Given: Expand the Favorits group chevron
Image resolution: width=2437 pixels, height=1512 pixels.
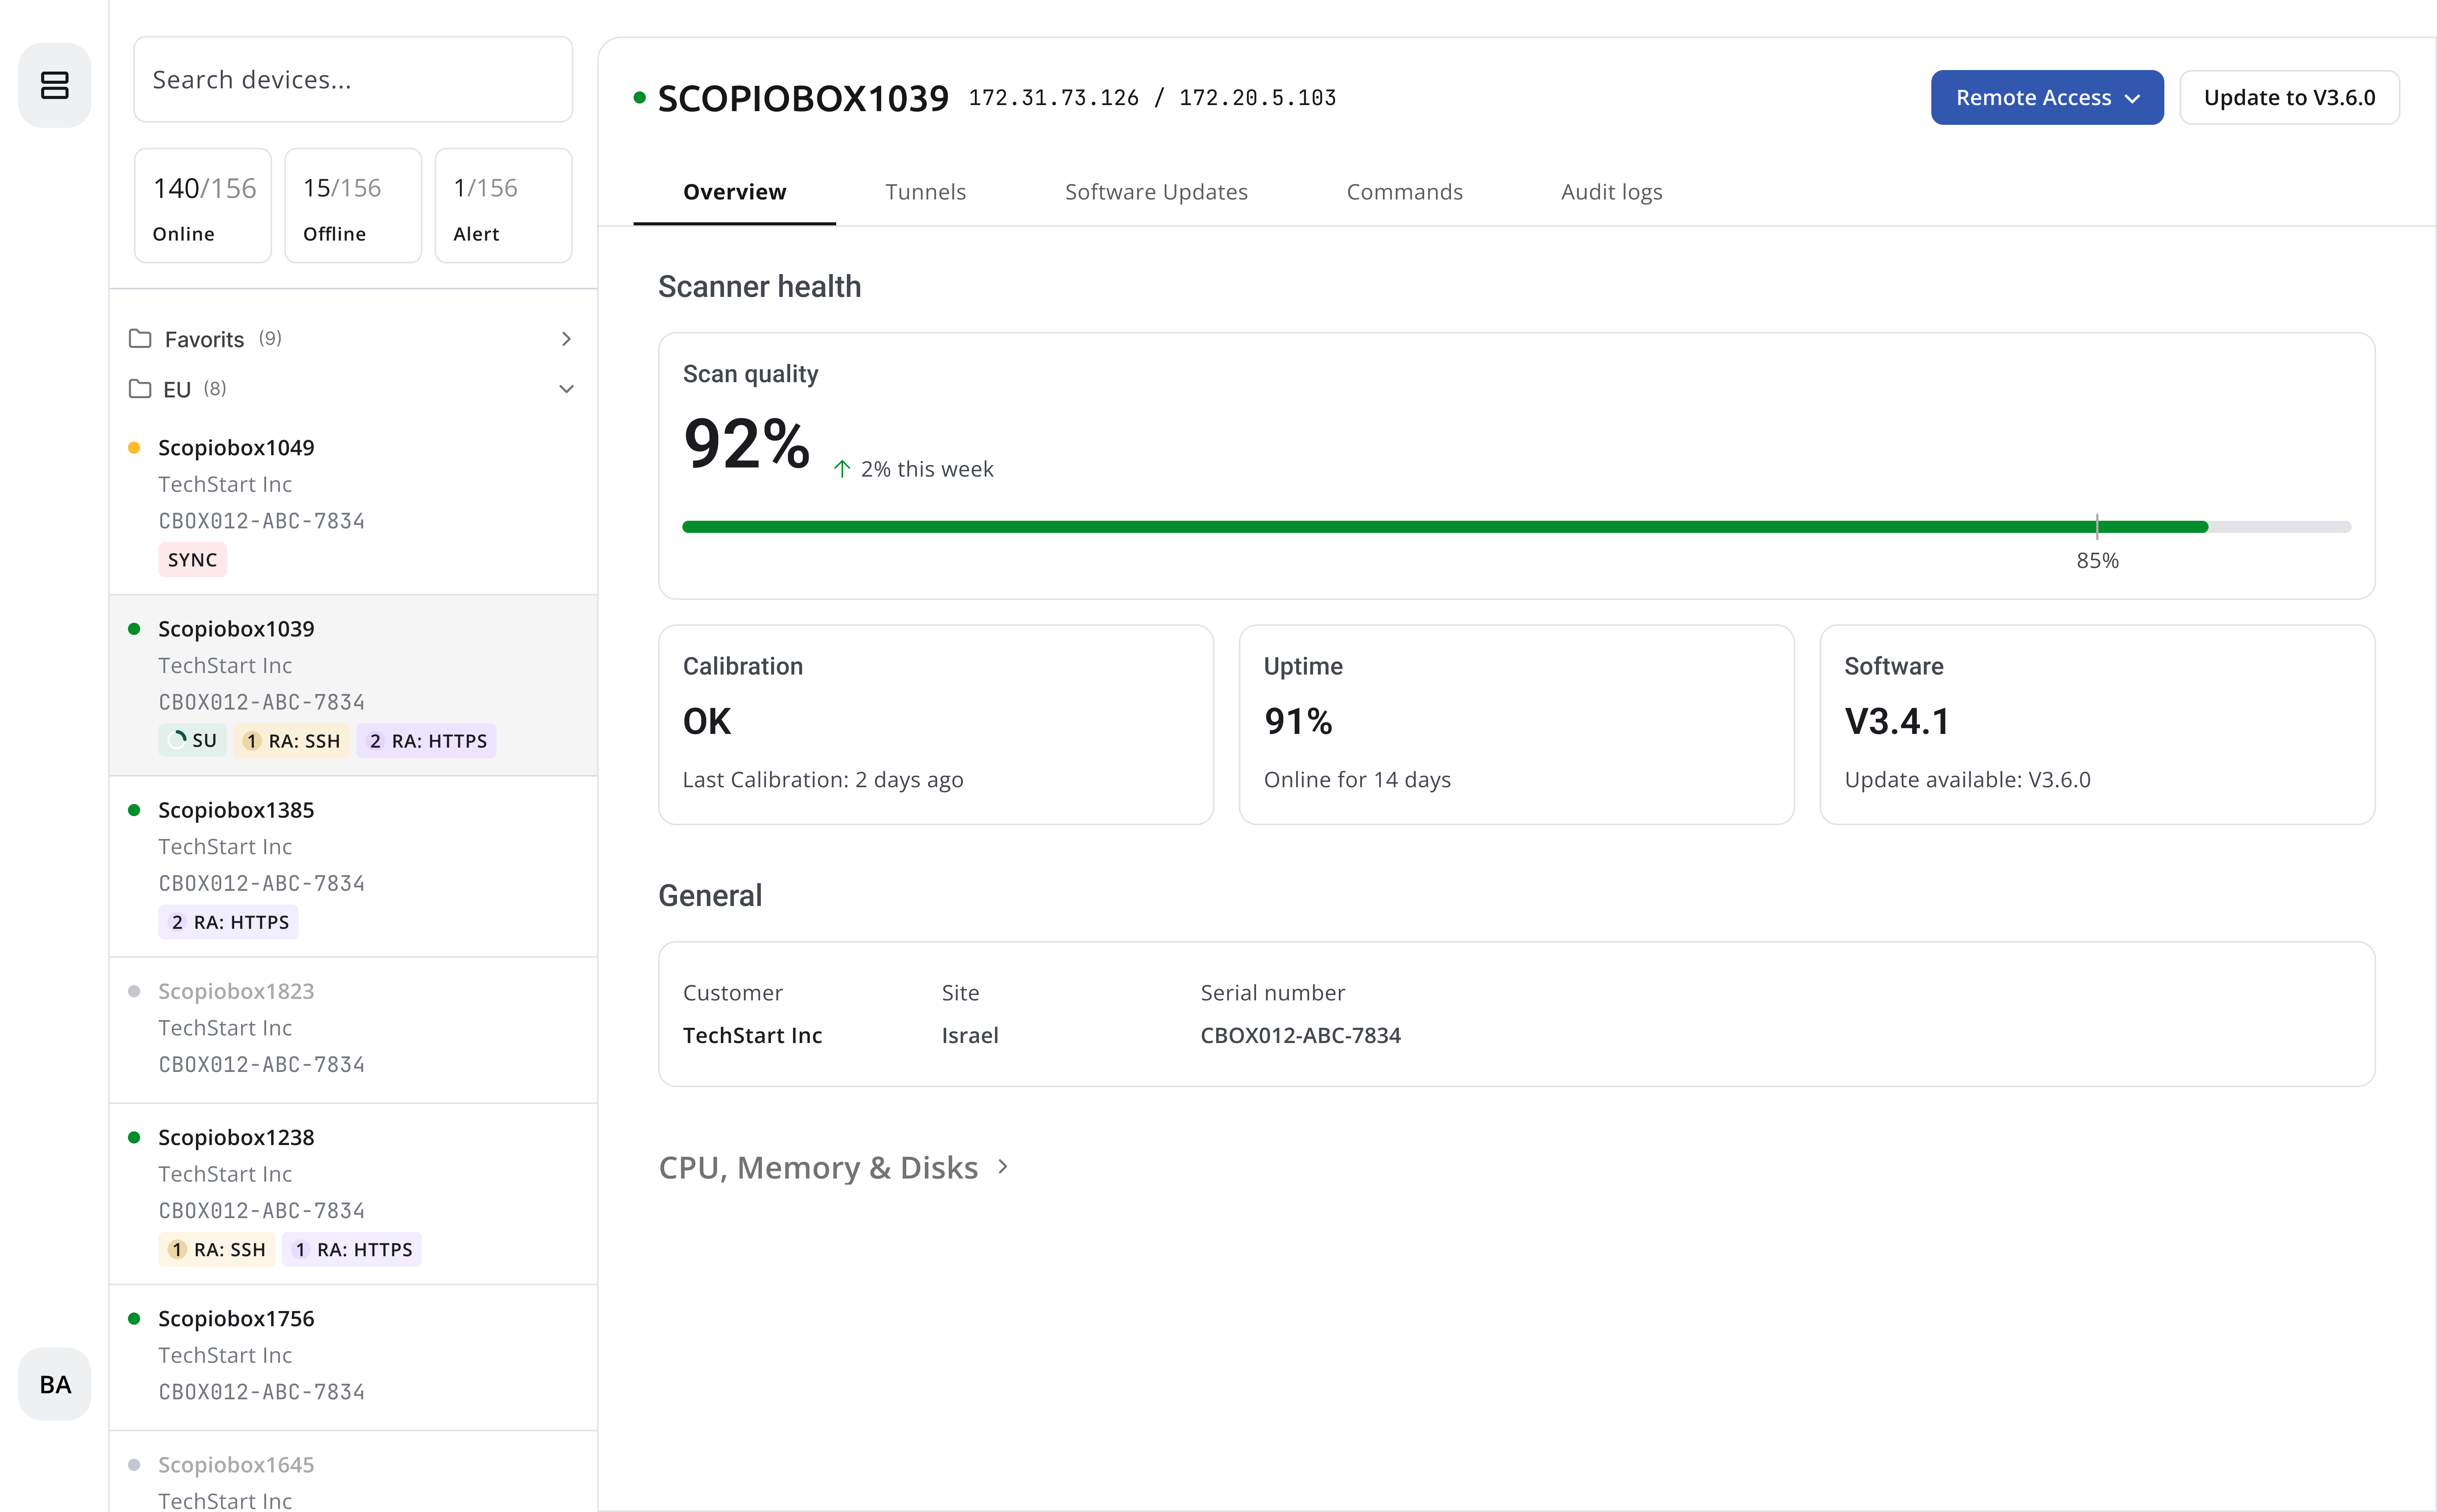Looking at the screenshot, I should click(566, 339).
